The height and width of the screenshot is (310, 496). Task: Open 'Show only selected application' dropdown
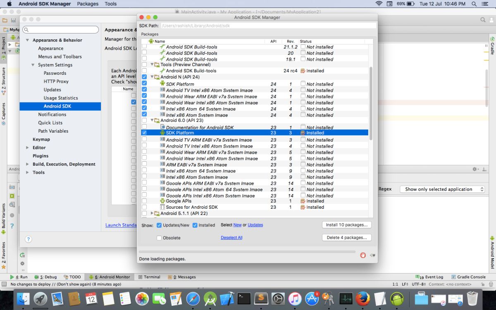pyautogui.click(x=442, y=189)
